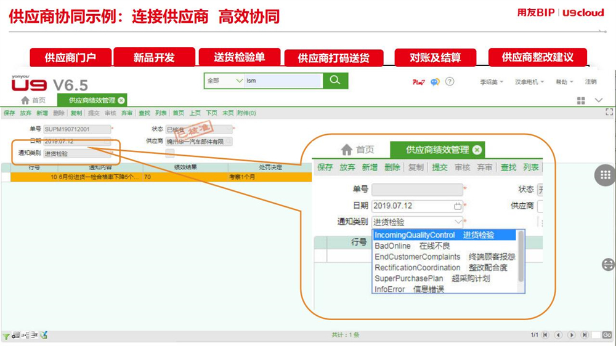Go to first record page via pagination icon
Image resolution: width=616 pixels, height=346 pixels.
[545, 335]
